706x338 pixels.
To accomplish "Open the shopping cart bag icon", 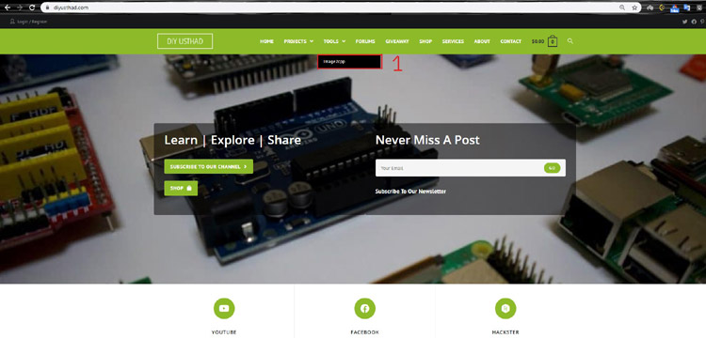I will click(553, 41).
